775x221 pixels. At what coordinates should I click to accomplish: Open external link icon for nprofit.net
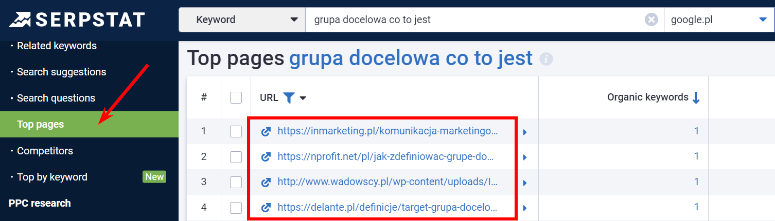(266, 156)
